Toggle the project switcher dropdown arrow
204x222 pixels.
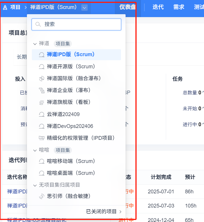click(84, 8)
